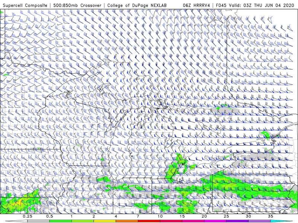This screenshot has height=223, width=298.
Task: Click the "06Z HRRRV4" model run label
Action: 196,6
